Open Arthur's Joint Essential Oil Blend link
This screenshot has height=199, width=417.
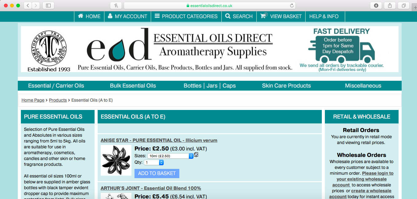point(151,188)
